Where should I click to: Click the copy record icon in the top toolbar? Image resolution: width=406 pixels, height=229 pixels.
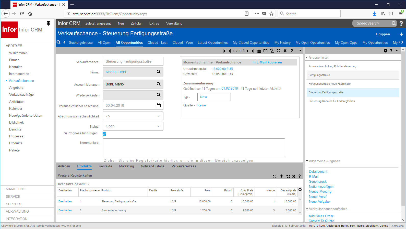pyautogui.click(x=272, y=51)
